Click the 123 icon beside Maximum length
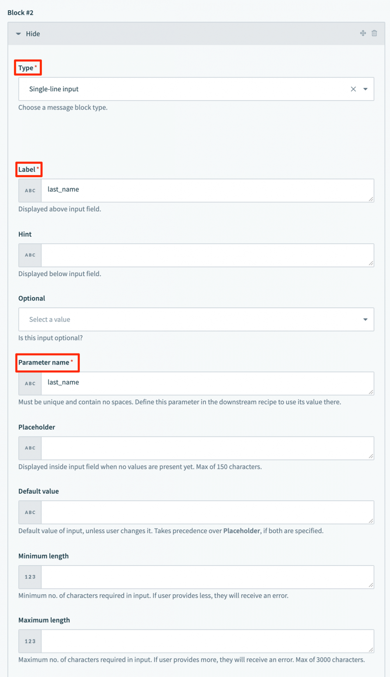The image size is (390, 677). [30, 641]
